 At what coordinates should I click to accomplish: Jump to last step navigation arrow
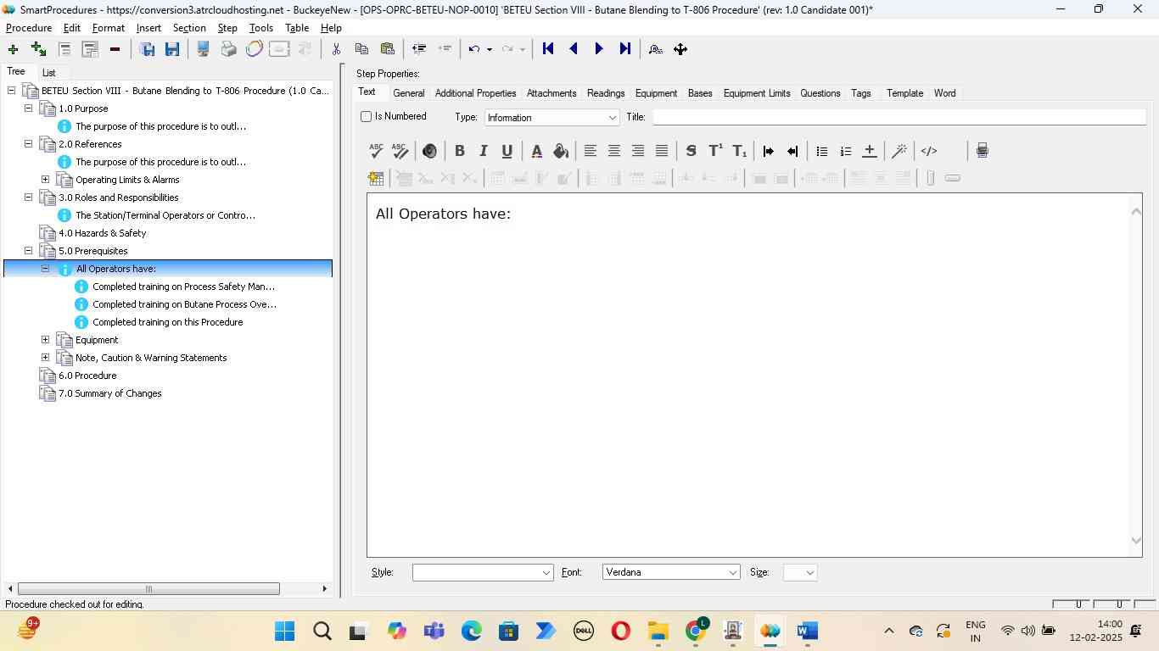point(625,49)
